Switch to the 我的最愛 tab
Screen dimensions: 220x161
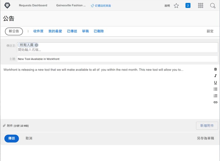coord(55,31)
